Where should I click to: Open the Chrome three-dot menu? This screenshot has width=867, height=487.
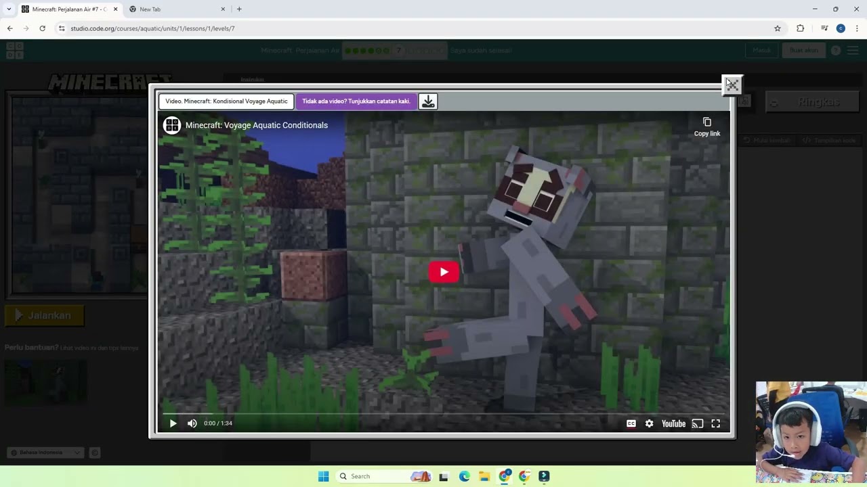click(857, 28)
